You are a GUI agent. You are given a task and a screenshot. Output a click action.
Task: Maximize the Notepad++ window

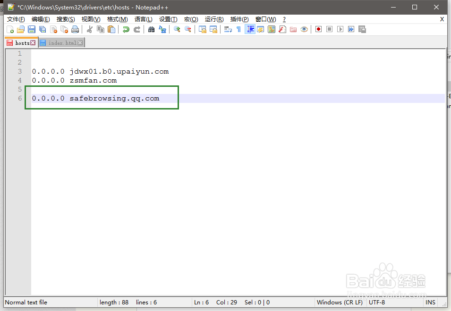pos(415,7)
